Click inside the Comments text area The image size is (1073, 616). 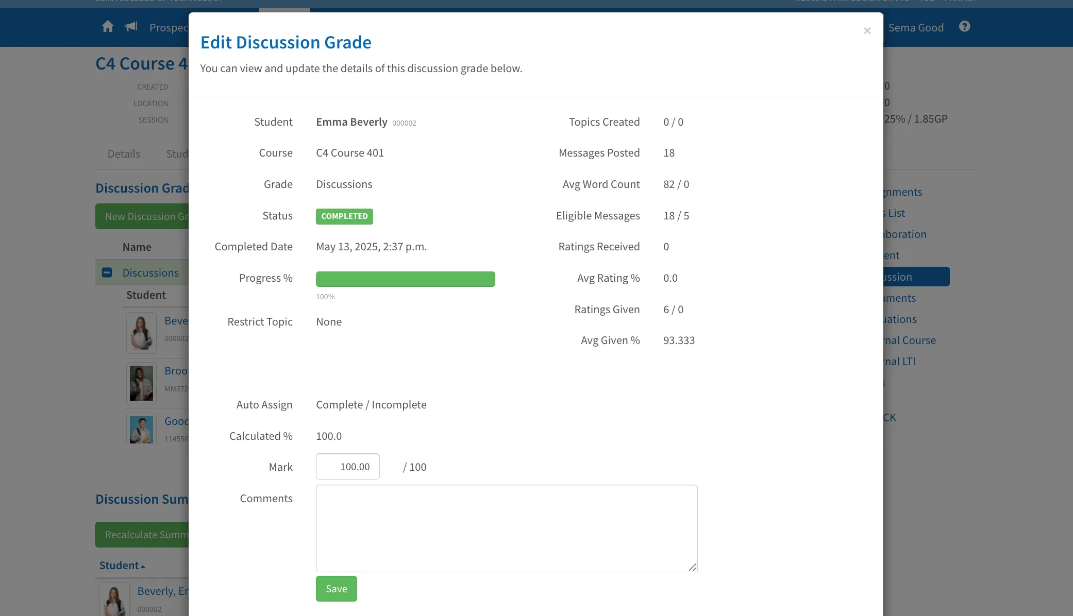[x=507, y=528]
